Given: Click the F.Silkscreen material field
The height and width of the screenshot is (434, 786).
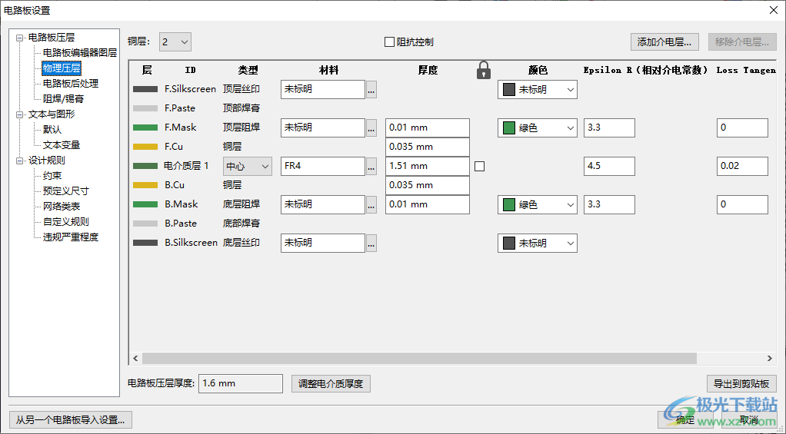Looking at the screenshot, I should tap(323, 90).
